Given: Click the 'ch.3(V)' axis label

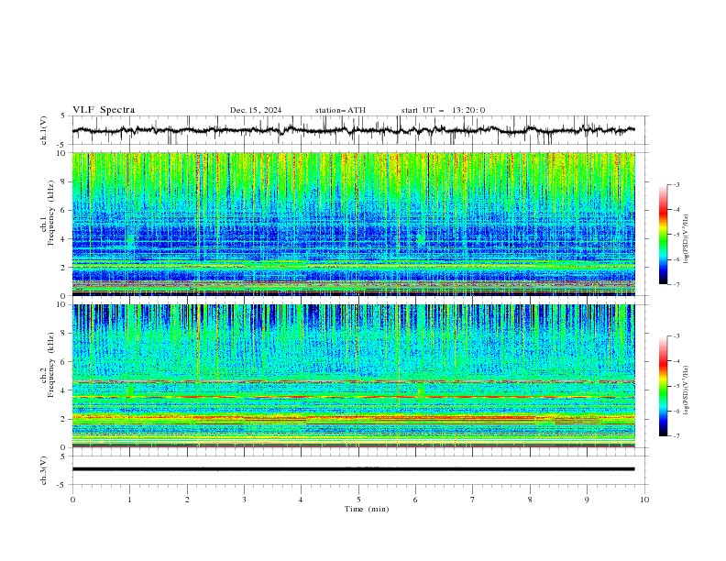Looking at the screenshot, I should [x=44, y=470].
